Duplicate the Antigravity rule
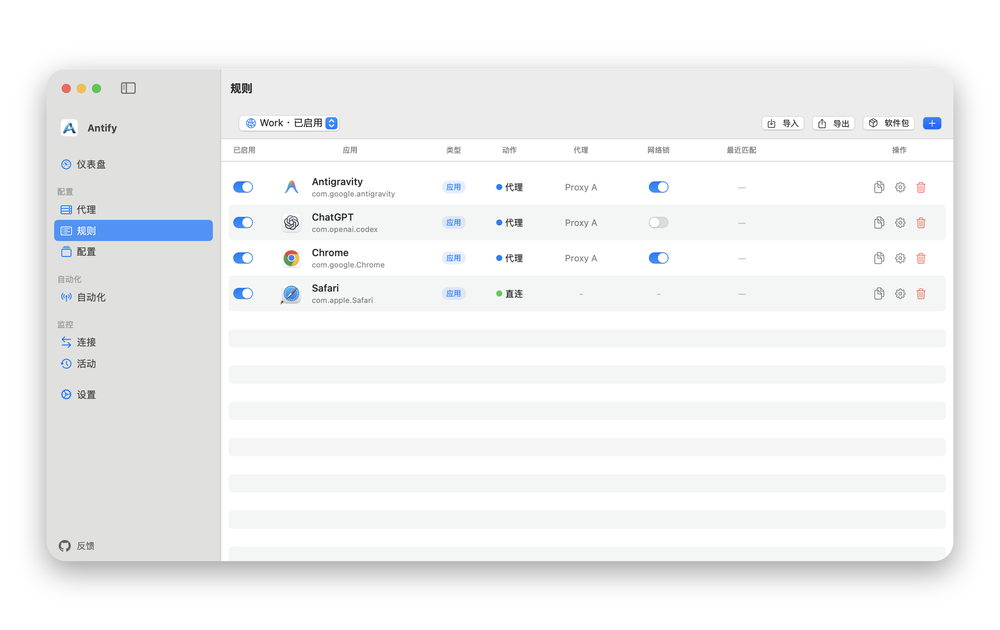The height and width of the screenshot is (630, 1000). point(879,187)
